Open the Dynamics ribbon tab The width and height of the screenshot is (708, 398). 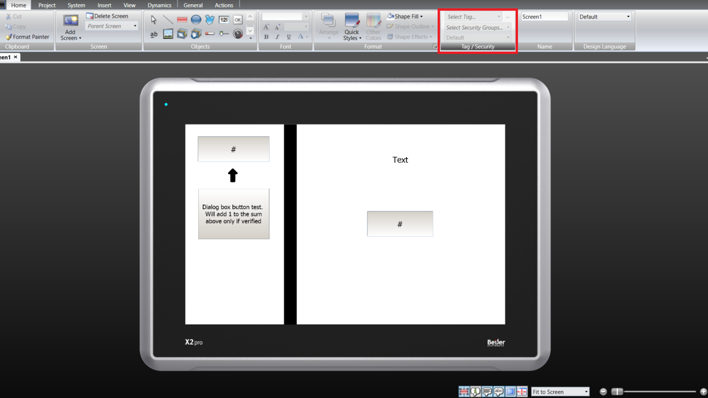[159, 5]
